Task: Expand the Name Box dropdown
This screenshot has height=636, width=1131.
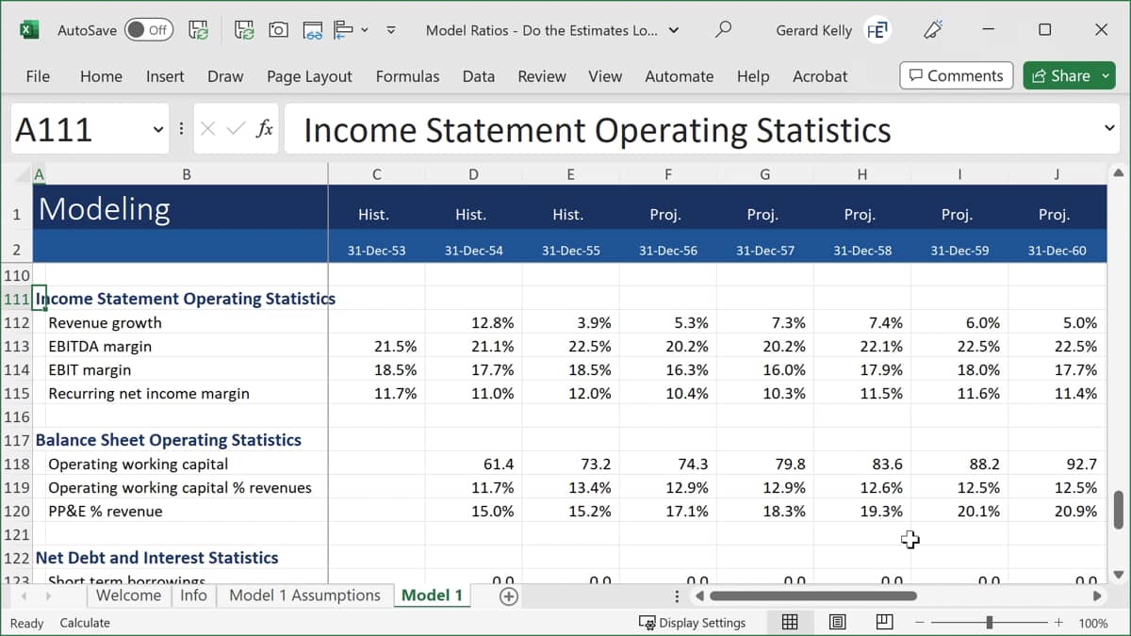Action: (x=158, y=129)
